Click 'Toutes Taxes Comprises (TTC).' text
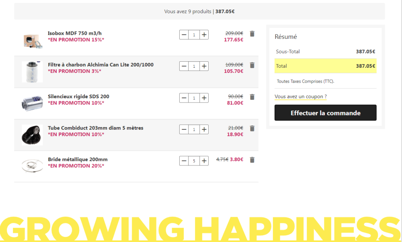The image size is (402, 242). (306, 81)
